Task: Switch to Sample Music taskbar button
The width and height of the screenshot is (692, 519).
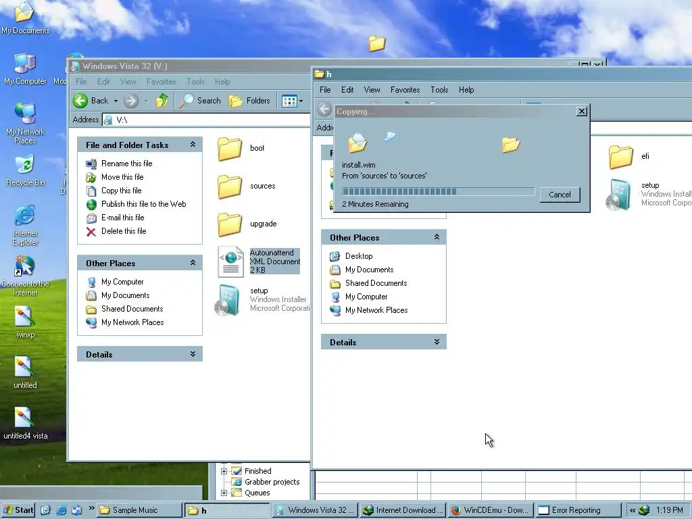Action: tap(139, 510)
